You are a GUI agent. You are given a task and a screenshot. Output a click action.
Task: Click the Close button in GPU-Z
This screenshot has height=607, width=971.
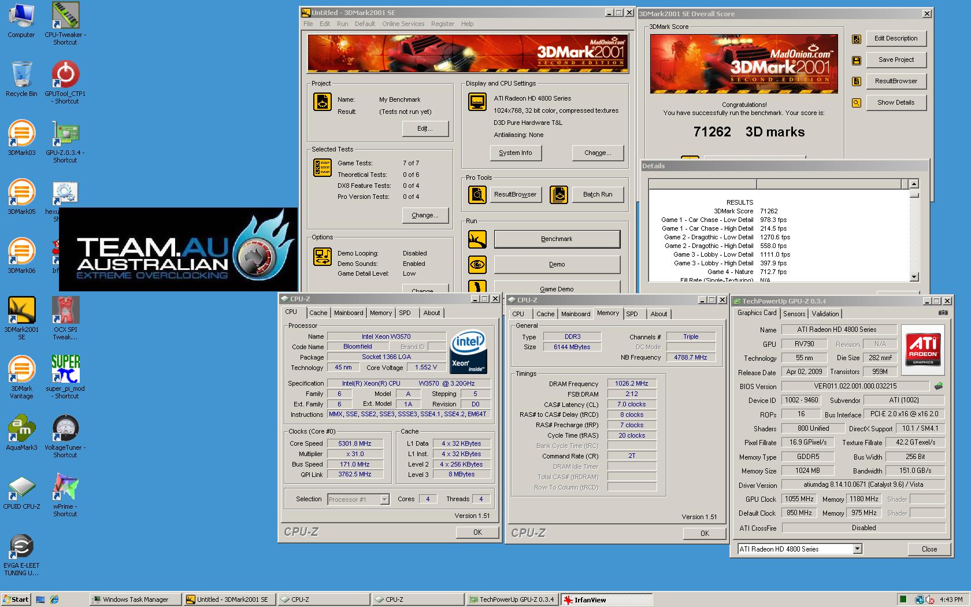929,549
